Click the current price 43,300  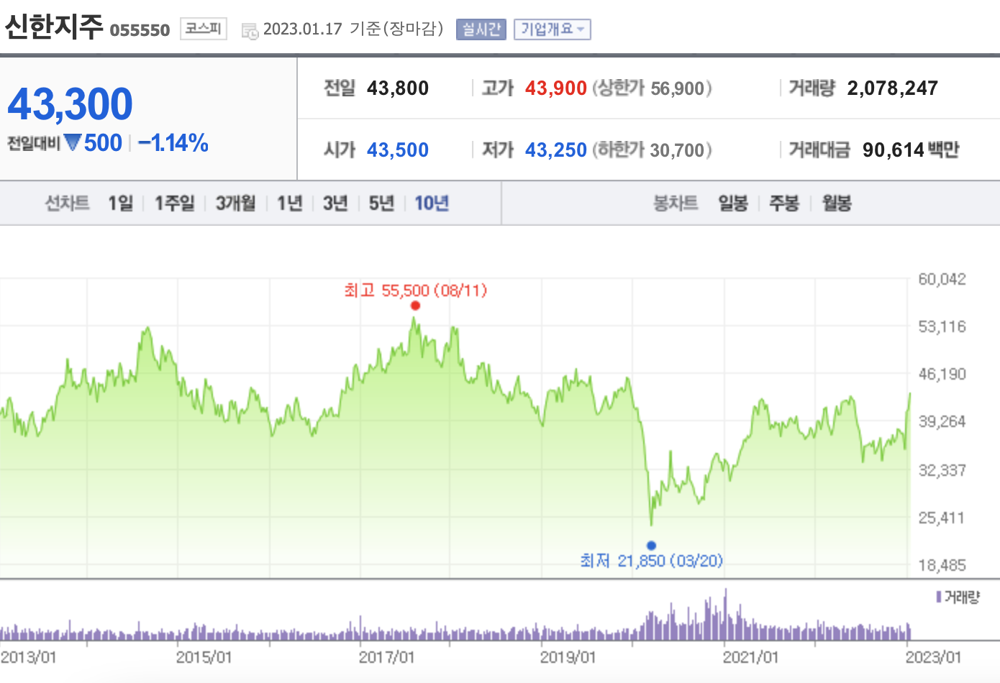coord(71,104)
